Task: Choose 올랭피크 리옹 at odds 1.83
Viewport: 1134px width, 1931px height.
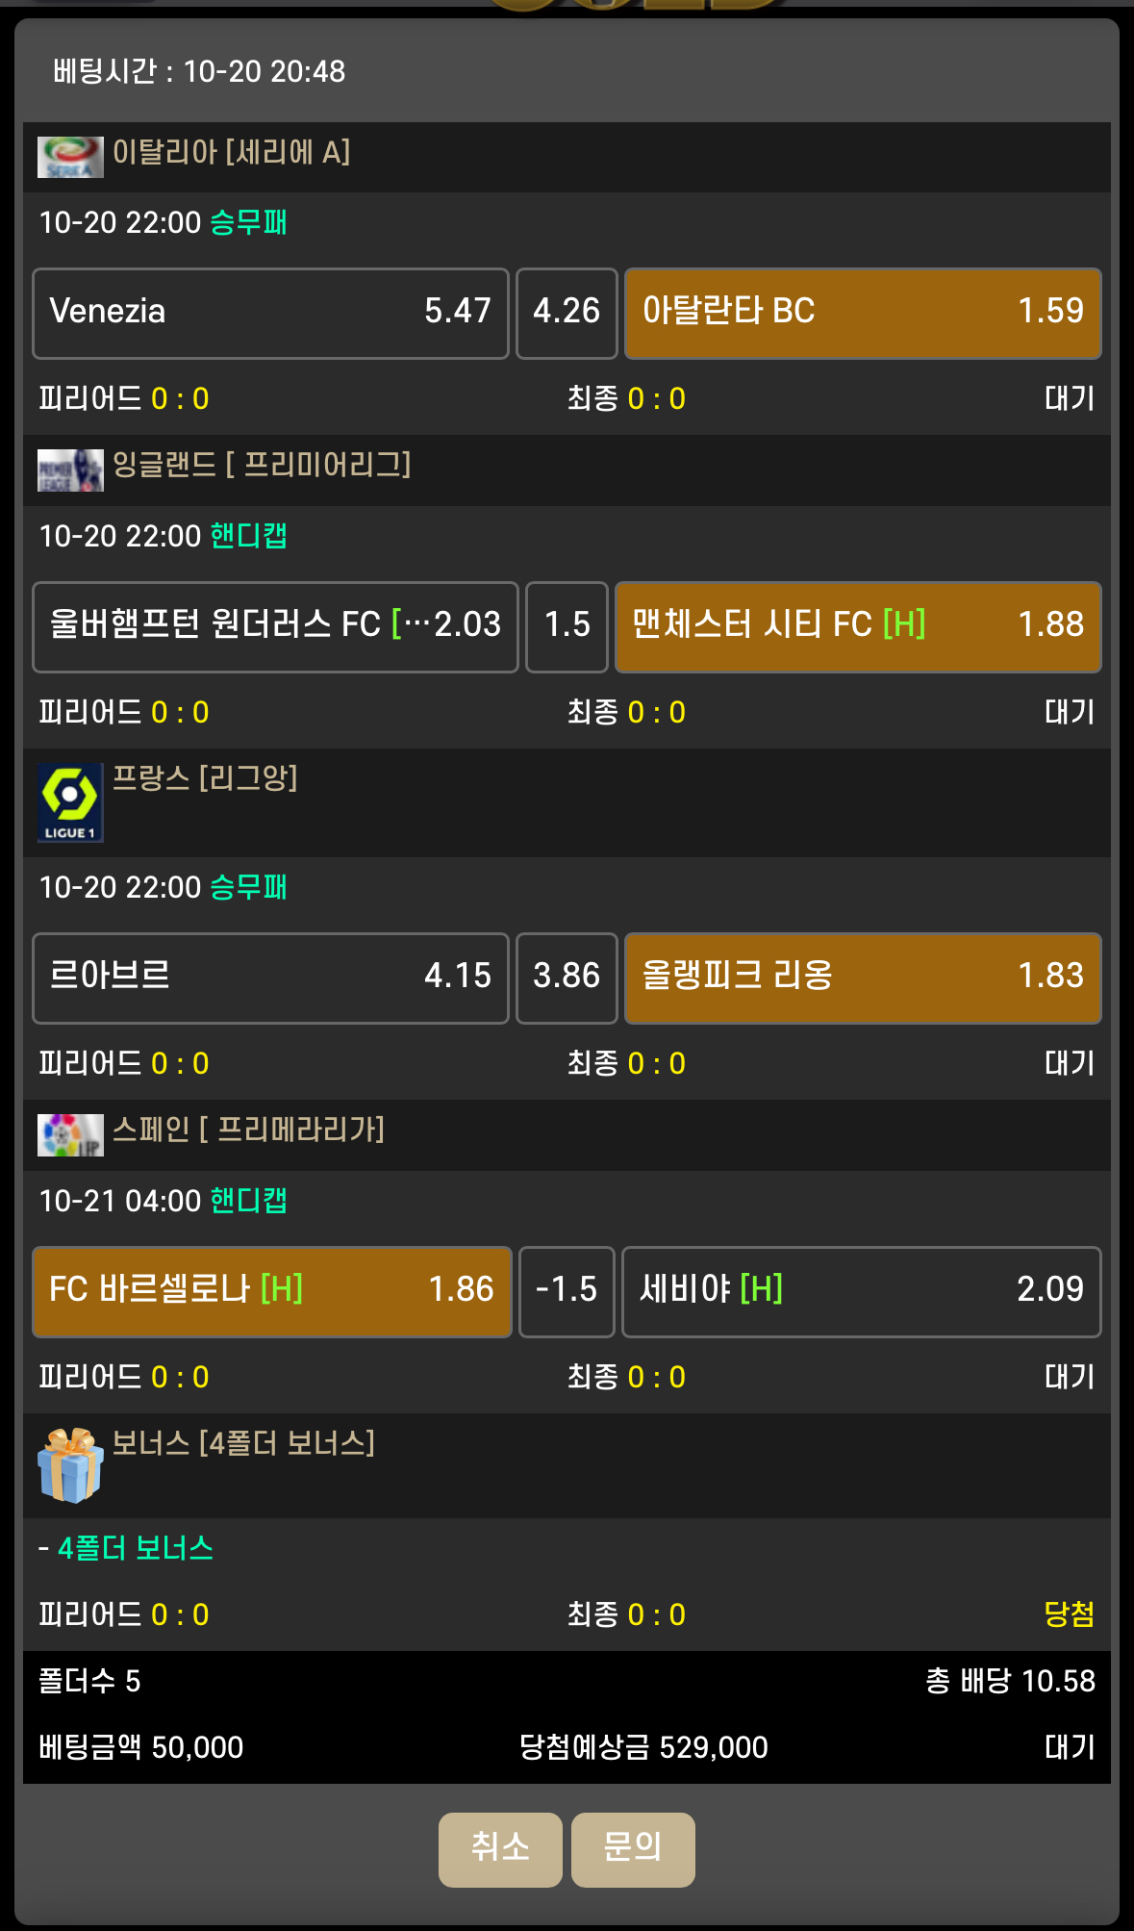Action: coord(863,978)
